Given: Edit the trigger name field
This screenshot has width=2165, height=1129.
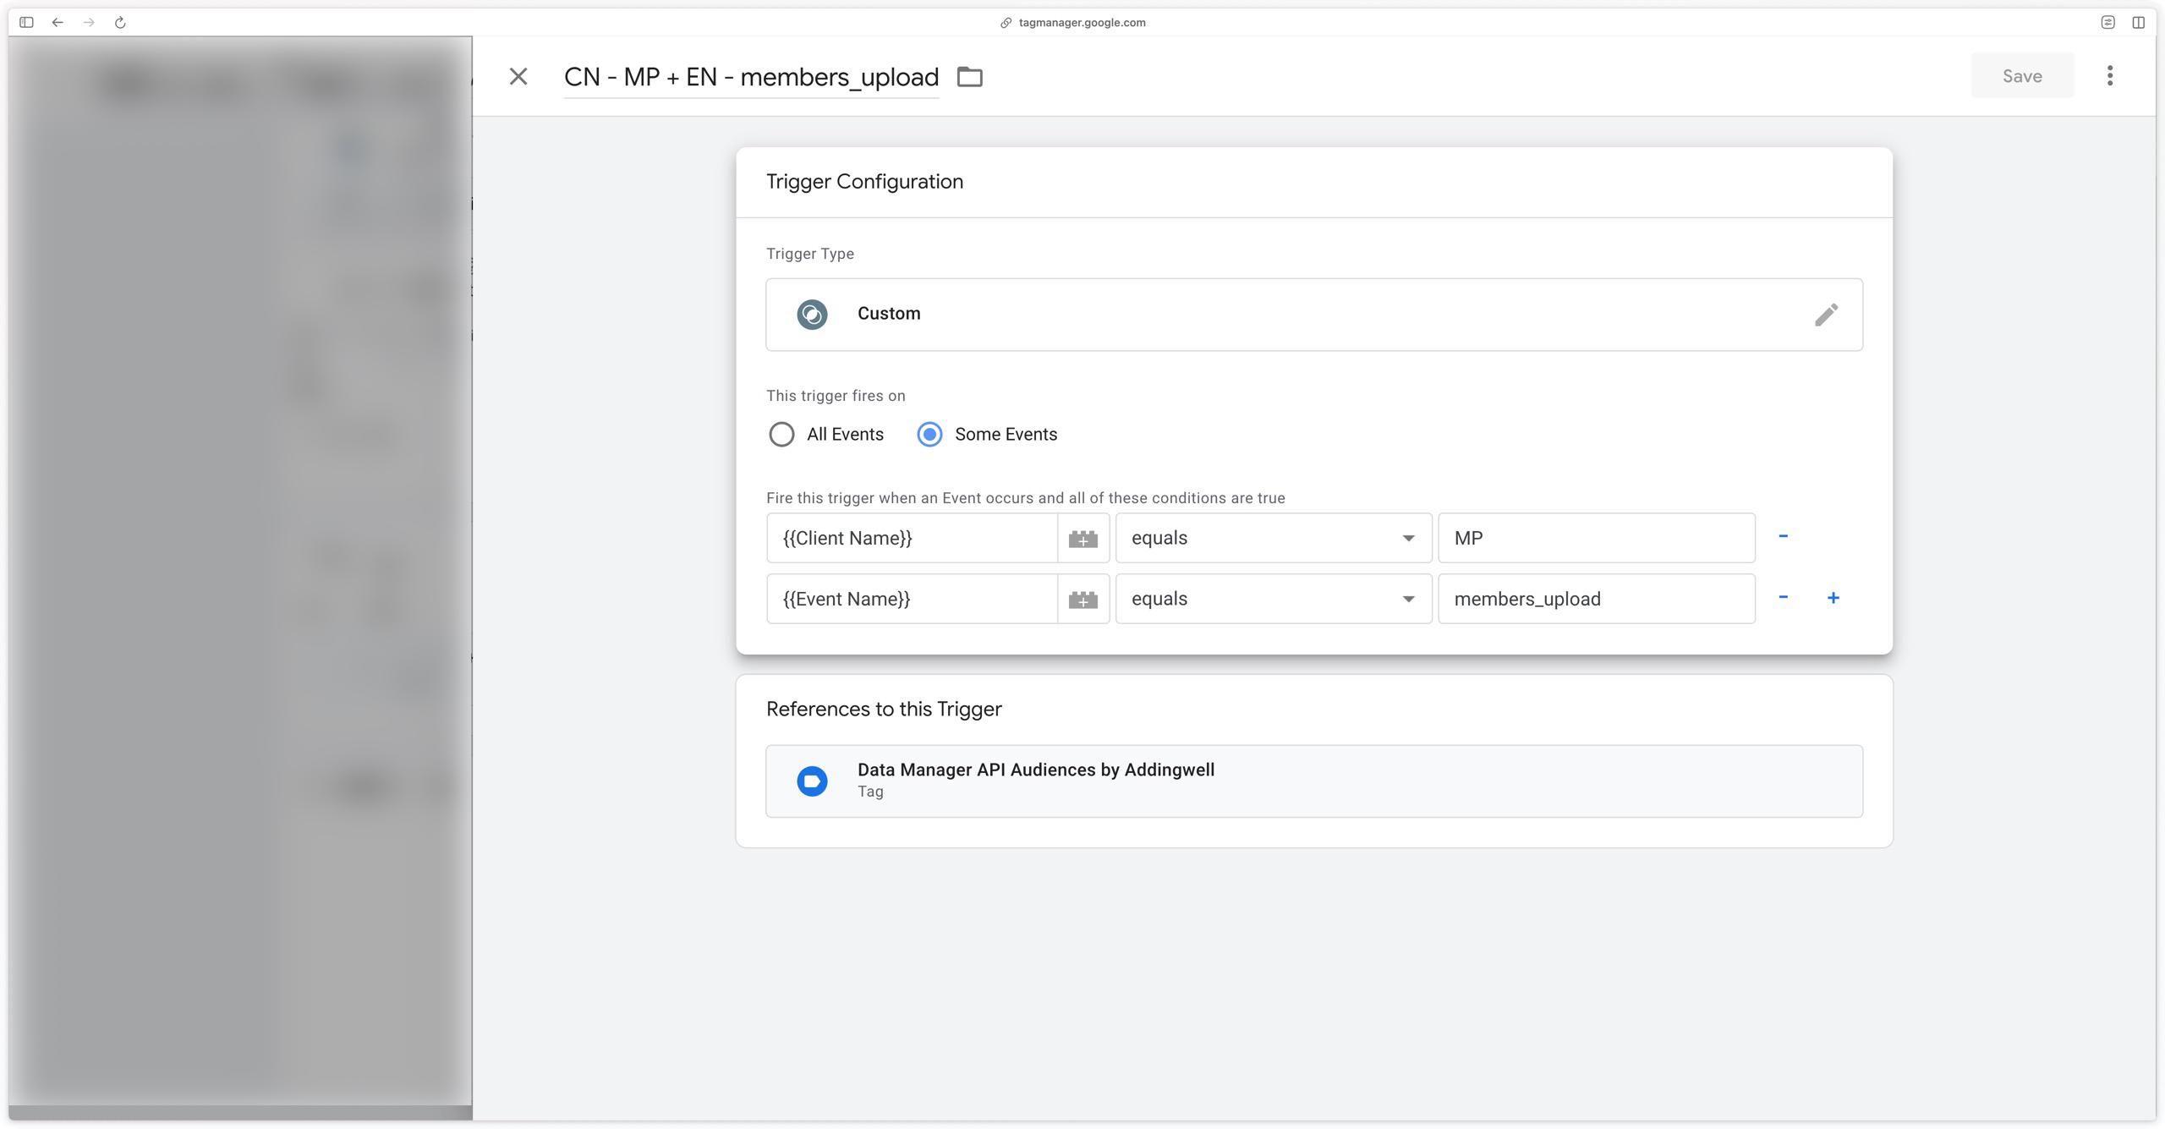Looking at the screenshot, I should click(x=751, y=77).
